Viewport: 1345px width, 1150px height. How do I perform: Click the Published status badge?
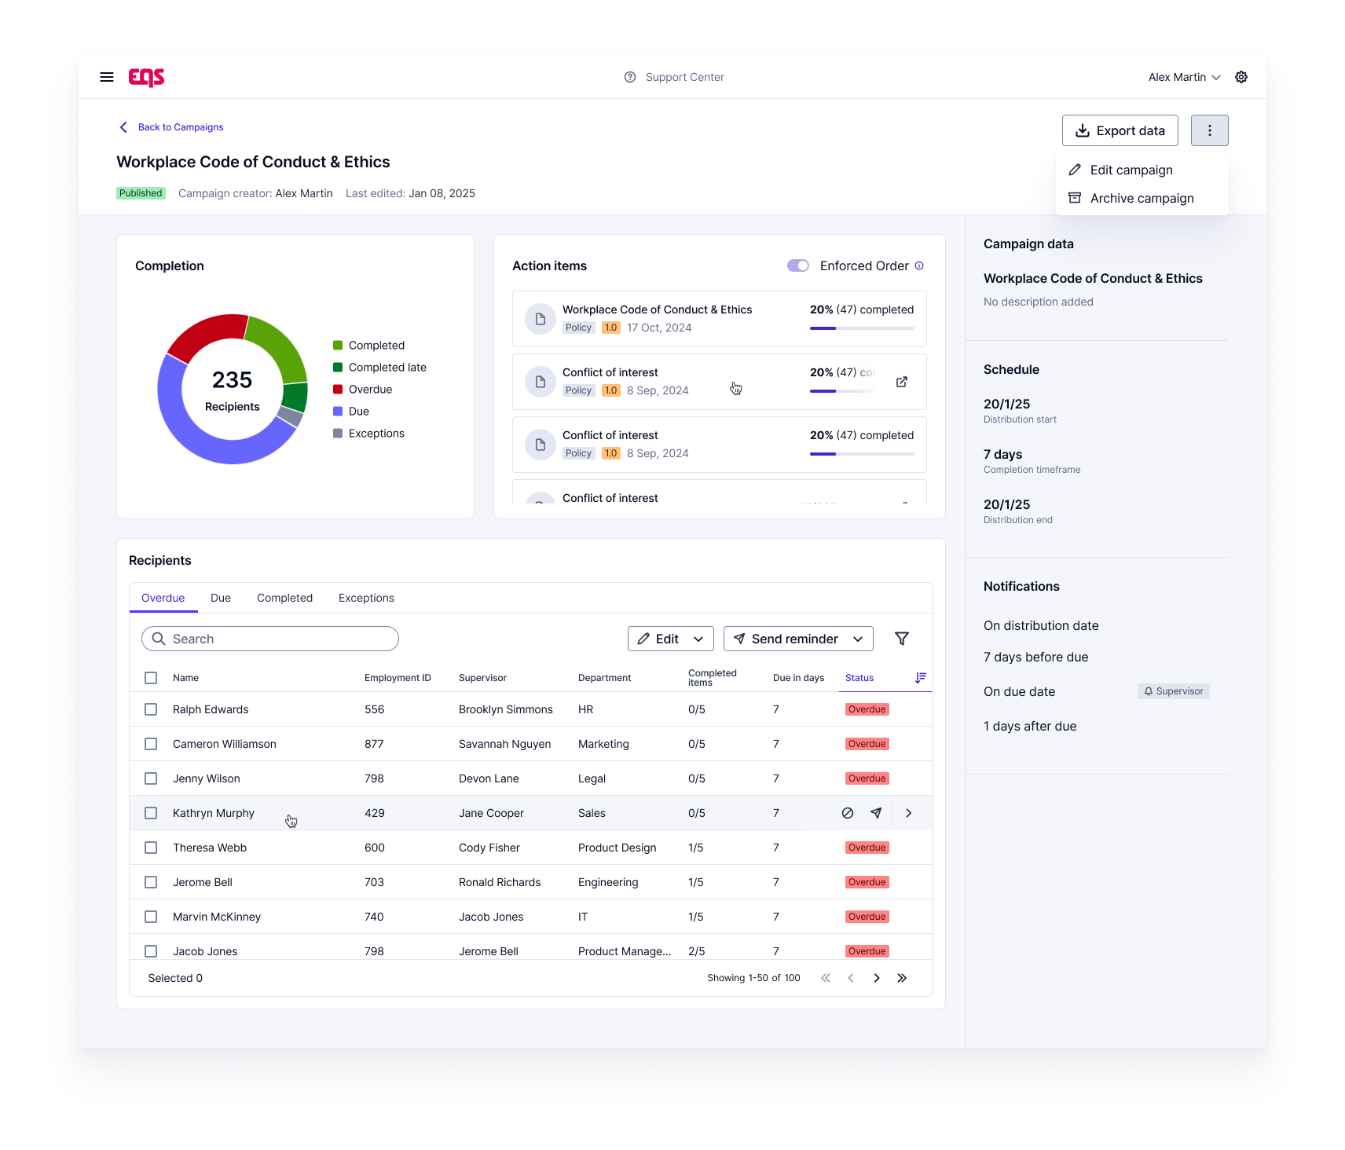(141, 193)
